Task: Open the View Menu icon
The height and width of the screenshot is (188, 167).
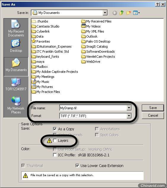Action: (137, 13)
